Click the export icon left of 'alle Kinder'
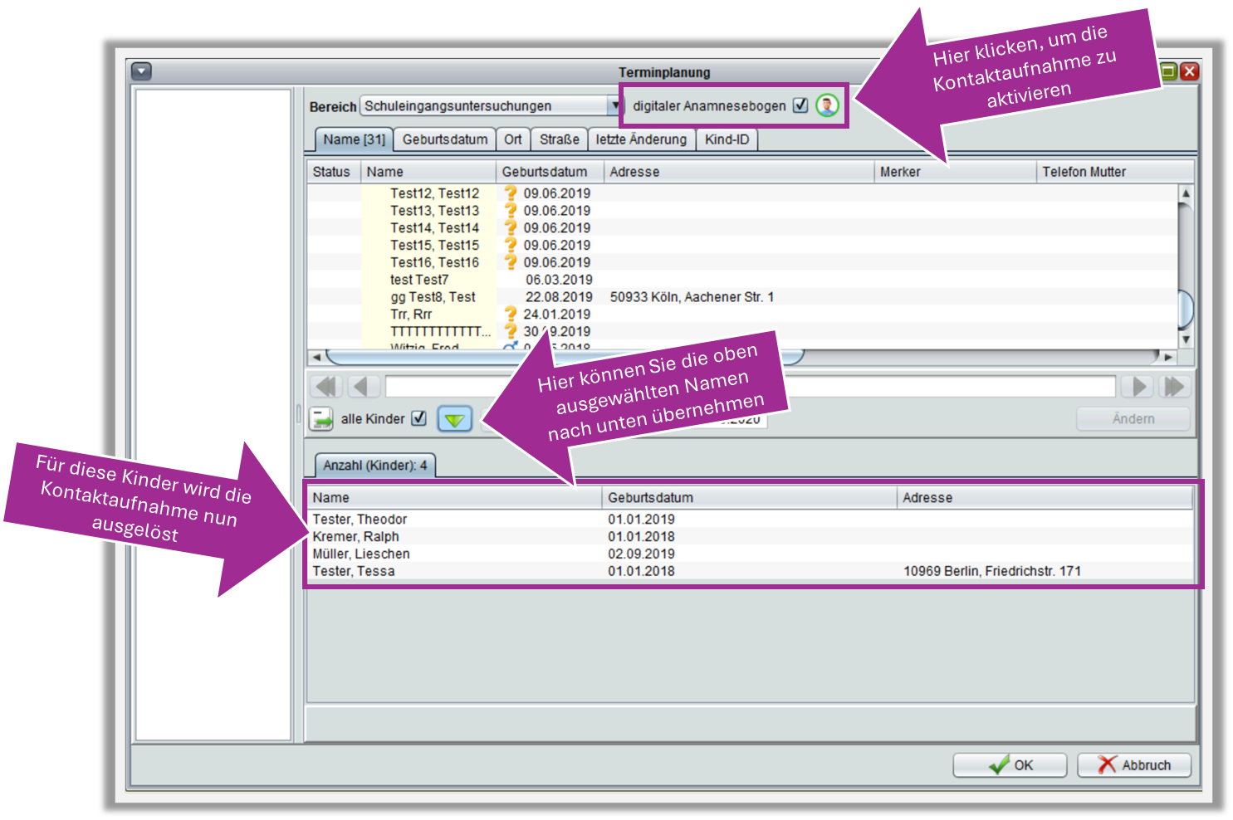 [321, 419]
